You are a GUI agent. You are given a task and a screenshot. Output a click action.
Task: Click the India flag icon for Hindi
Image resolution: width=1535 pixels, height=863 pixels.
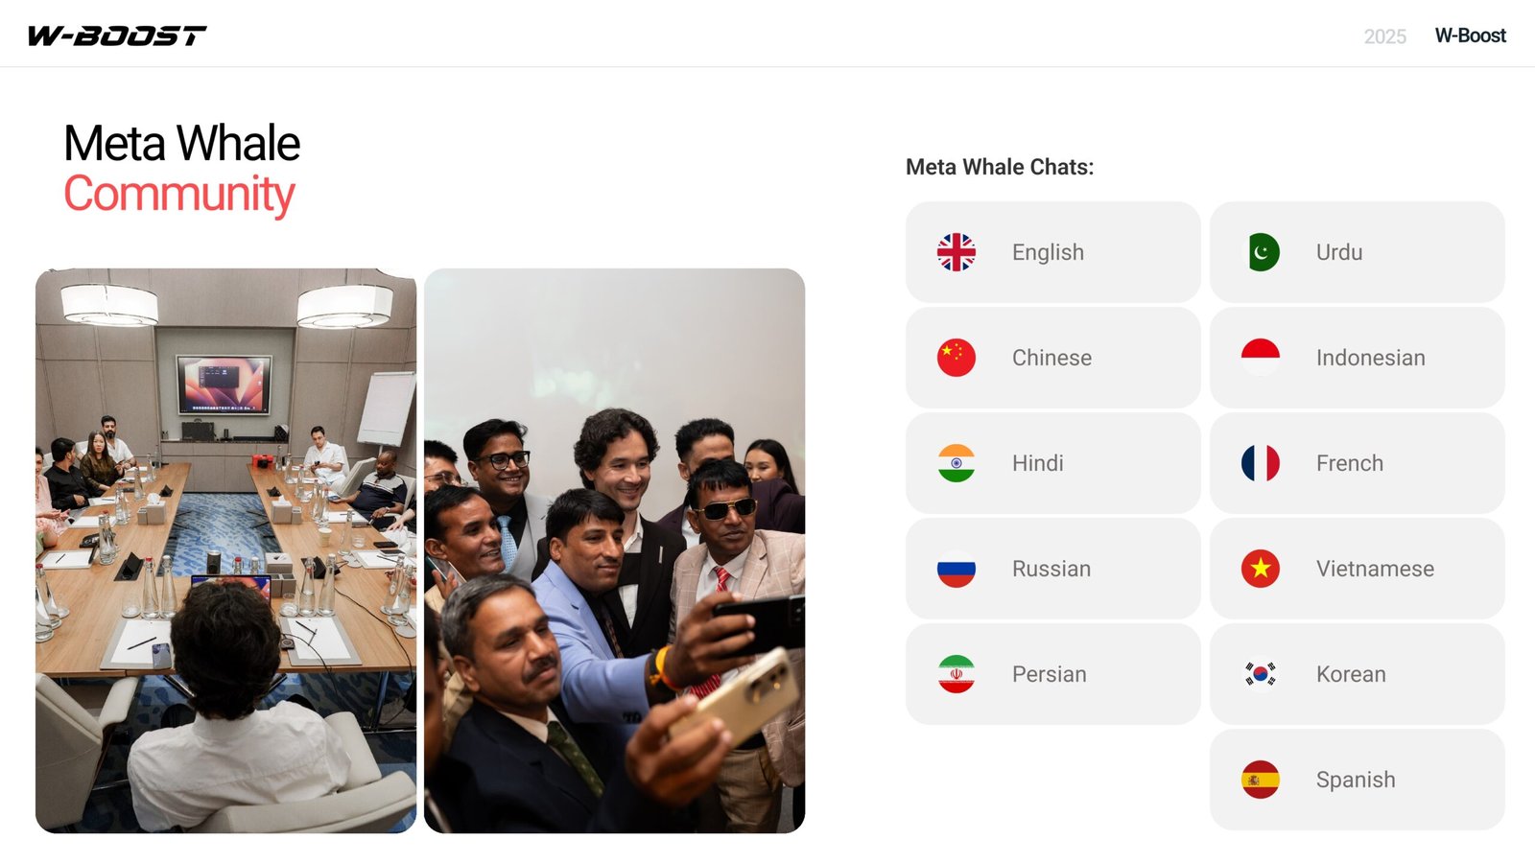[956, 463]
